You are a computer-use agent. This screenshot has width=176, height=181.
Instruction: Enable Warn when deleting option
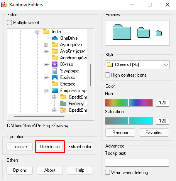coord(108,173)
